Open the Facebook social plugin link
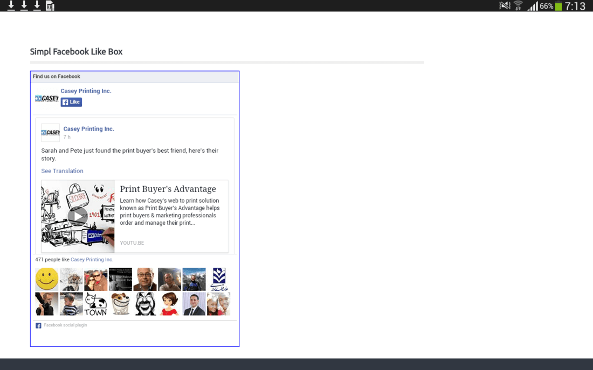 click(65, 325)
